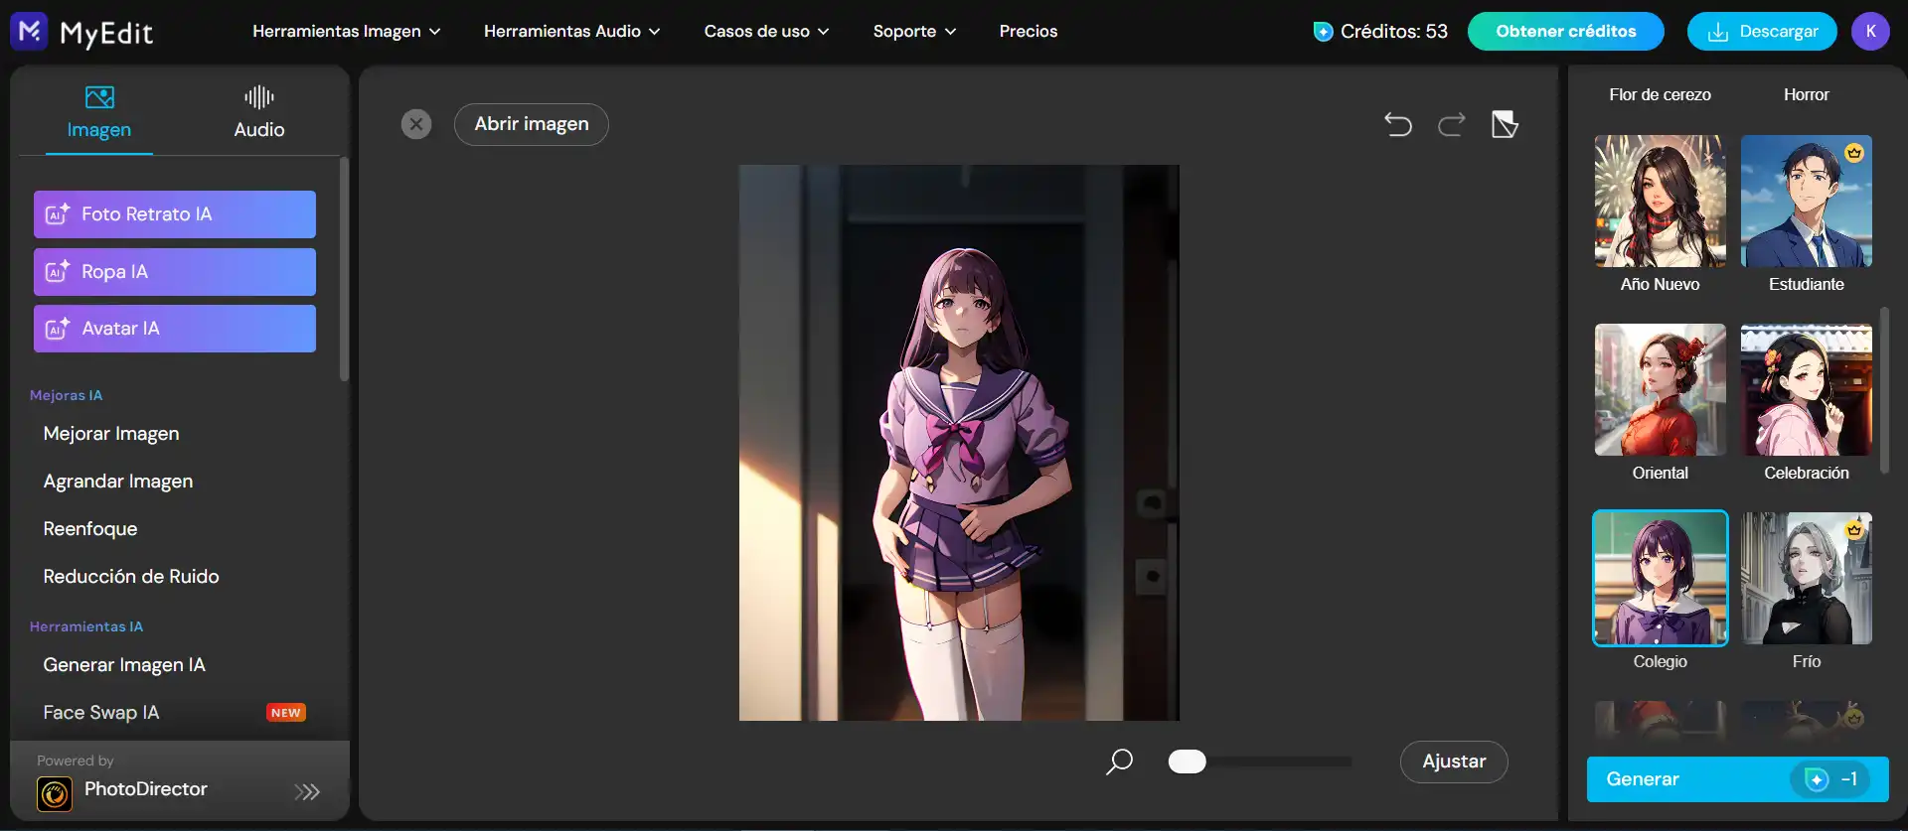Click the Ropa IA button
Image resolution: width=1908 pixels, height=831 pixels.
click(175, 272)
